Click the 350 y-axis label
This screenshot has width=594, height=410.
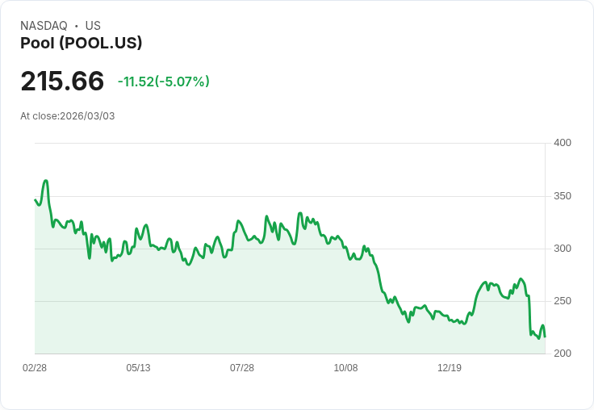coord(563,196)
